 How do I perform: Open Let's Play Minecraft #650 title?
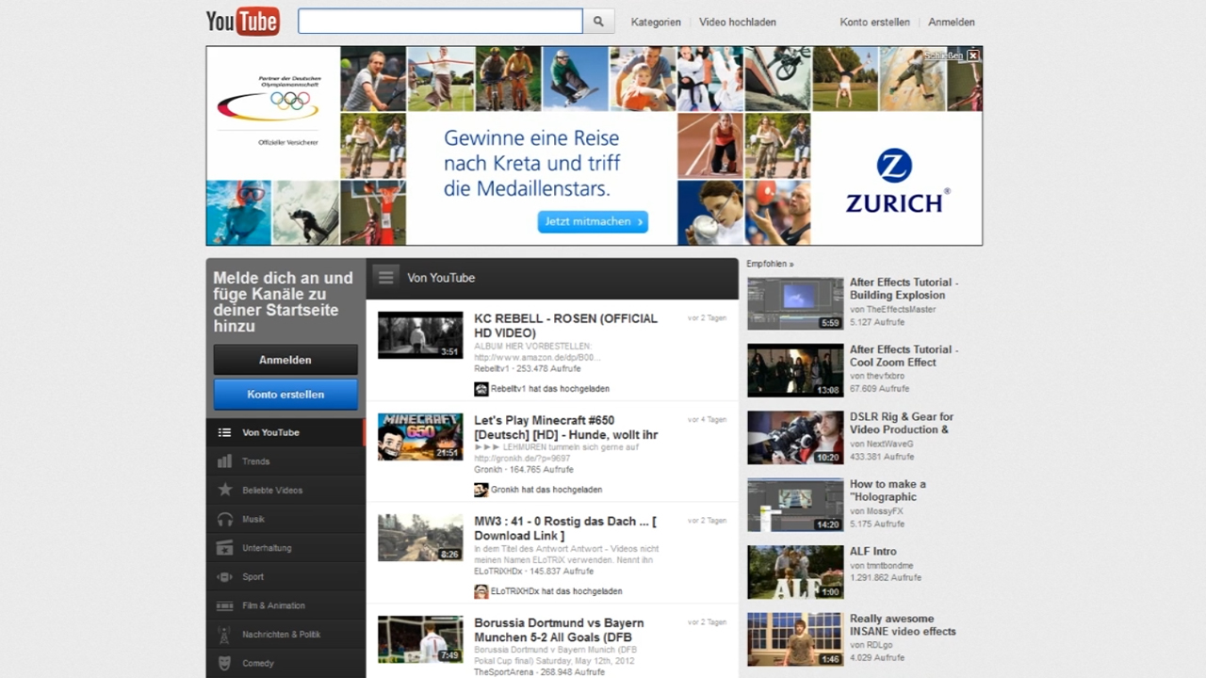(565, 428)
